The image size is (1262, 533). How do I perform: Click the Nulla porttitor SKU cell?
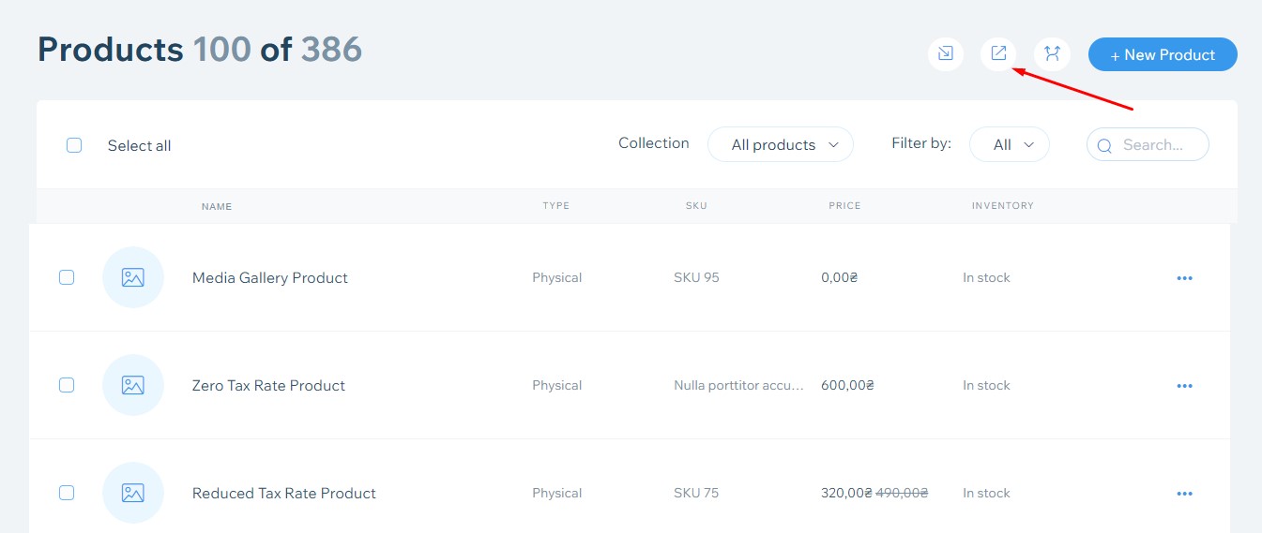pyautogui.click(x=739, y=385)
